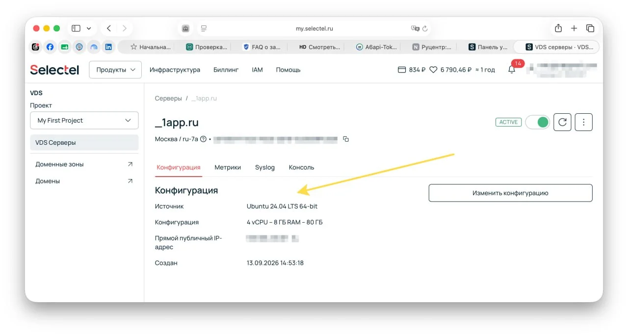
Task: Open the three-dot server actions menu
Action: (583, 122)
